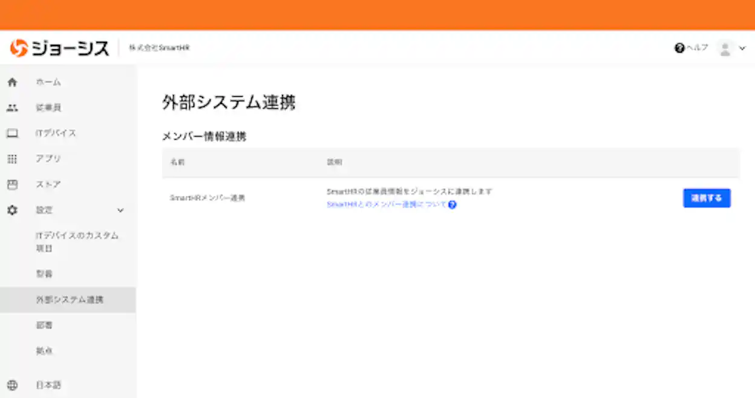The height and width of the screenshot is (398, 755).
Task: Click the globe icon next to 日本語
Action: point(14,384)
